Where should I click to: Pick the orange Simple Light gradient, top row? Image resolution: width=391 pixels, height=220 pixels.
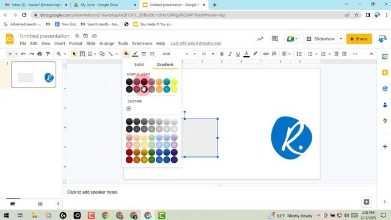coord(159,81)
